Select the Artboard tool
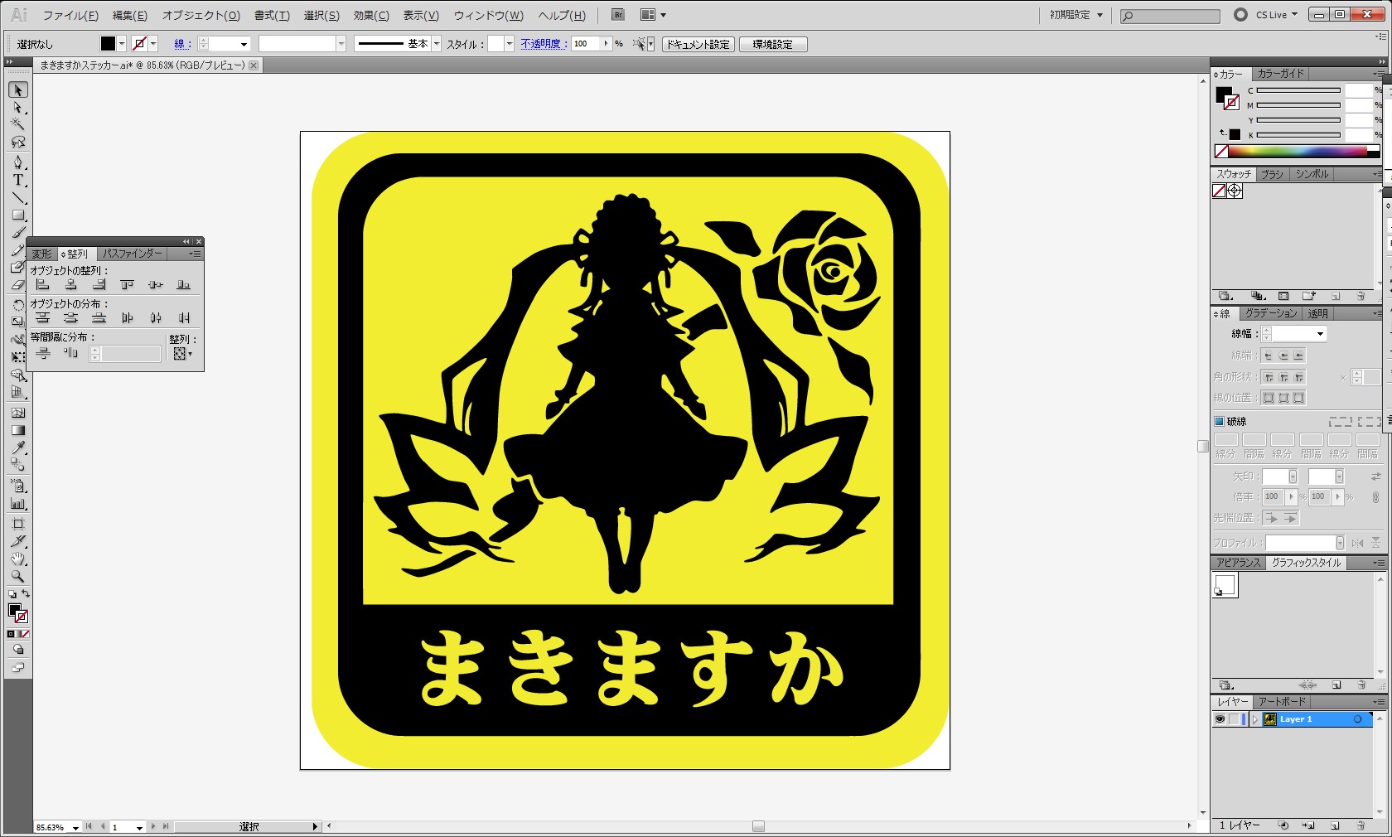 17,523
